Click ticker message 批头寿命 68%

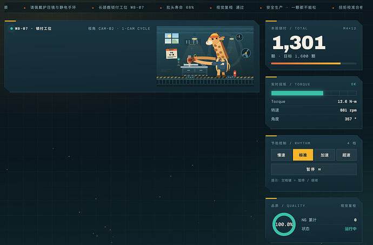[180, 8]
